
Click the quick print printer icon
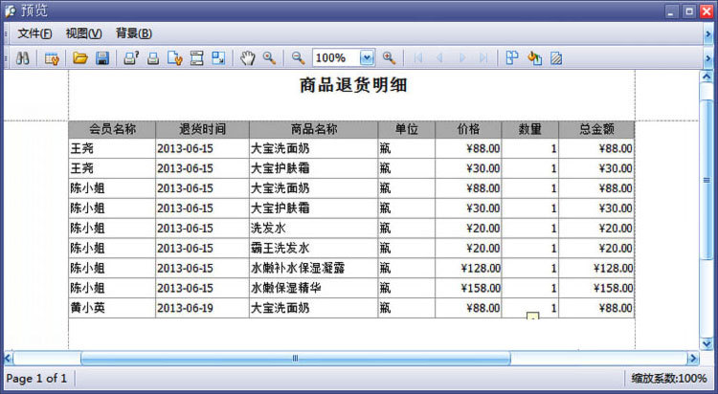coord(153,58)
